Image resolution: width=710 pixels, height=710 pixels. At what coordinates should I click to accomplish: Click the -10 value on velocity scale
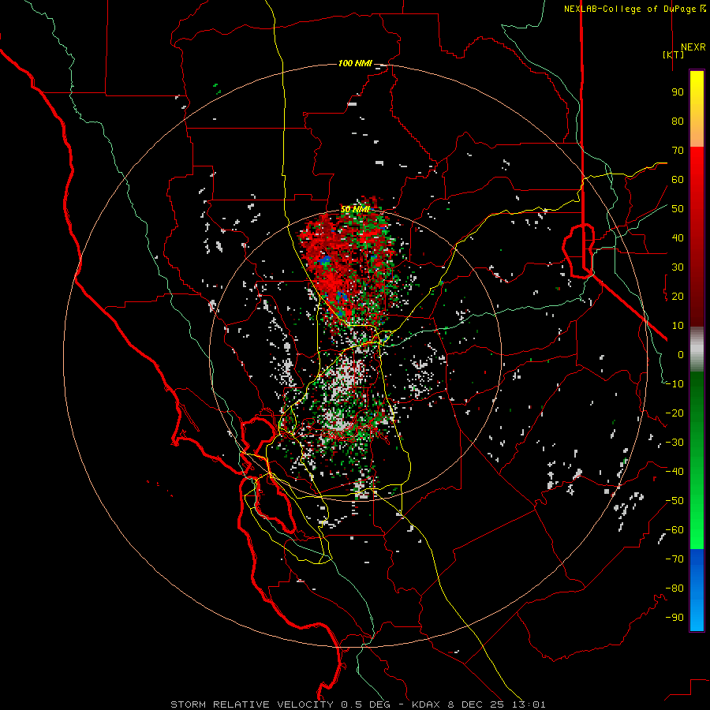click(x=674, y=384)
